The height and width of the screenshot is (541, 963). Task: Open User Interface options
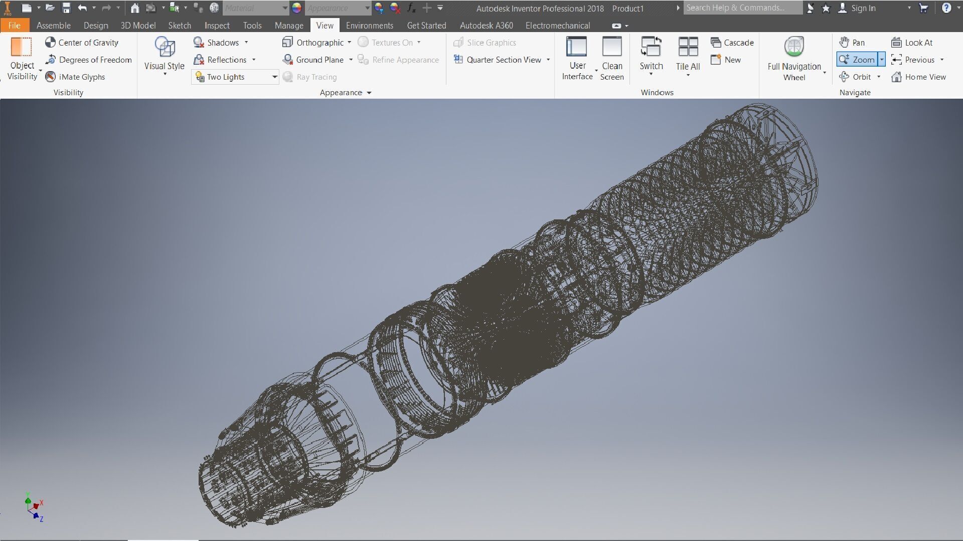click(577, 58)
